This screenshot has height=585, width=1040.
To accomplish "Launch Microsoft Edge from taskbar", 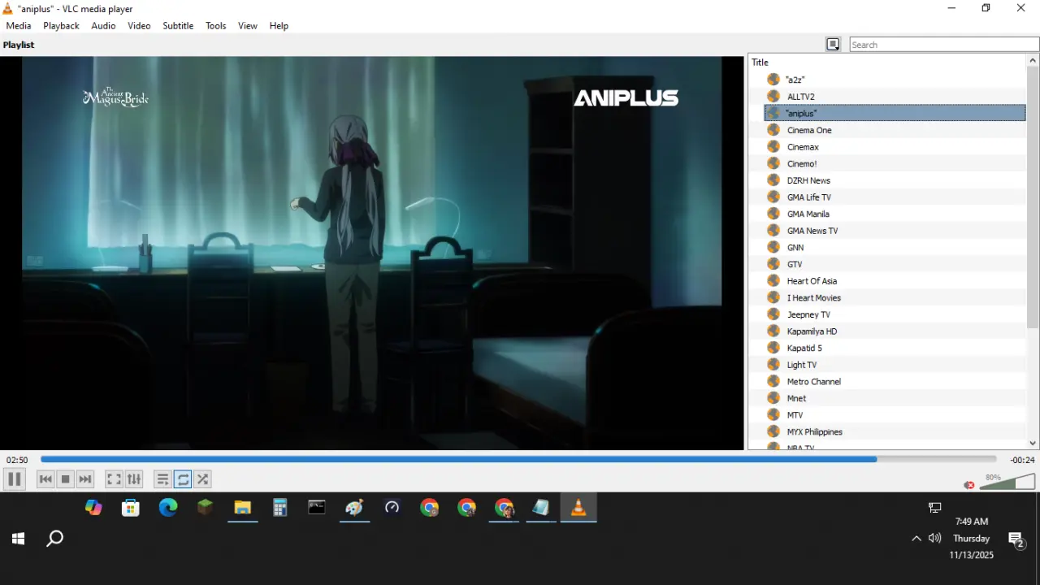I will click(168, 508).
